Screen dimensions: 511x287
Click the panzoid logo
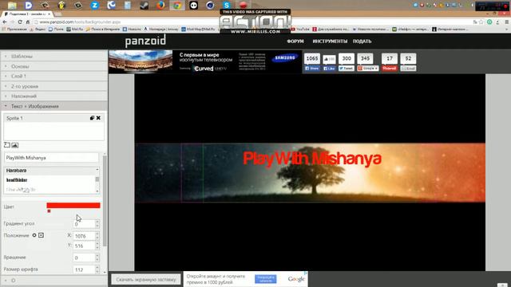[x=145, y=41]
